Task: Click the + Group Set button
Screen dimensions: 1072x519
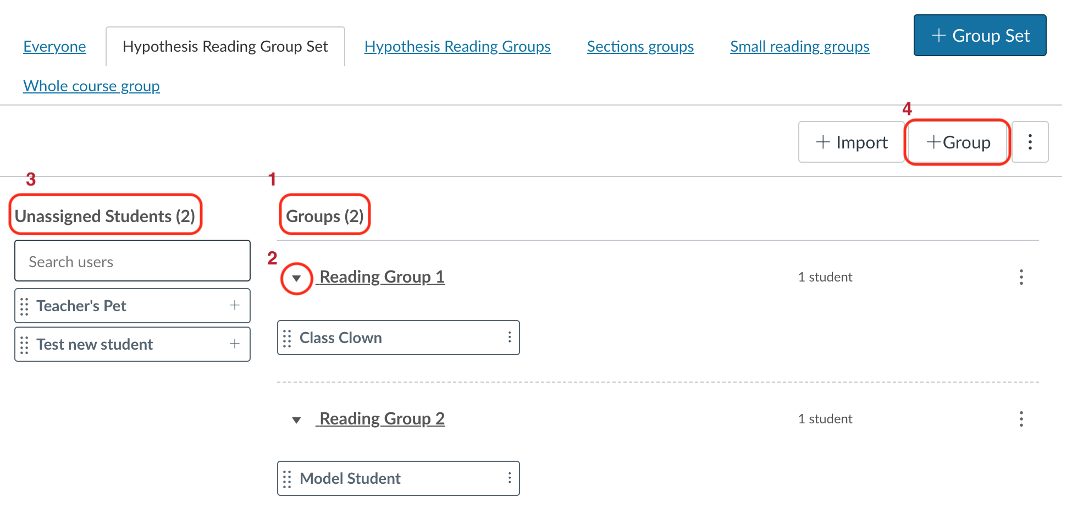Action: click(x=979, y=35)
